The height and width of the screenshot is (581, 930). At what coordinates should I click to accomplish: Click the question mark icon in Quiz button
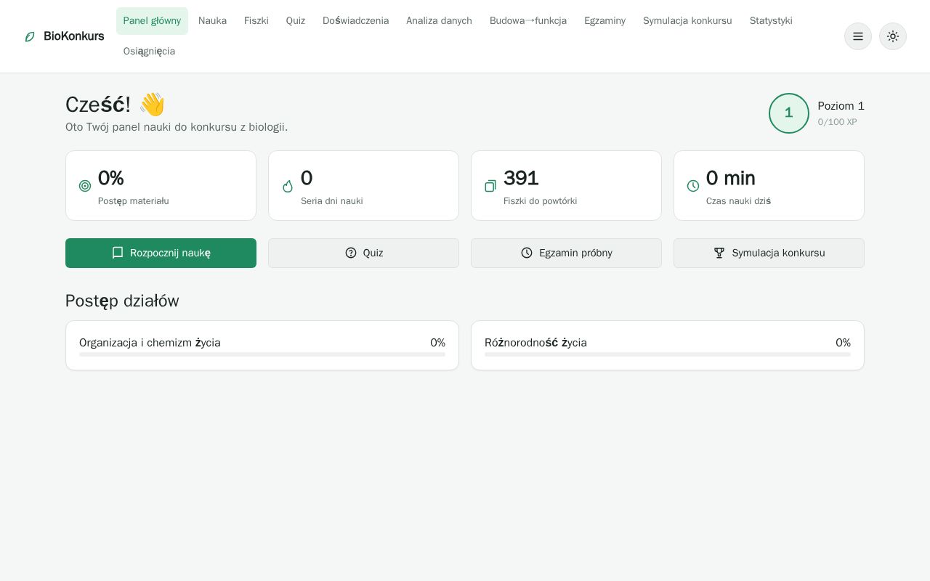[x=351, y=253]
